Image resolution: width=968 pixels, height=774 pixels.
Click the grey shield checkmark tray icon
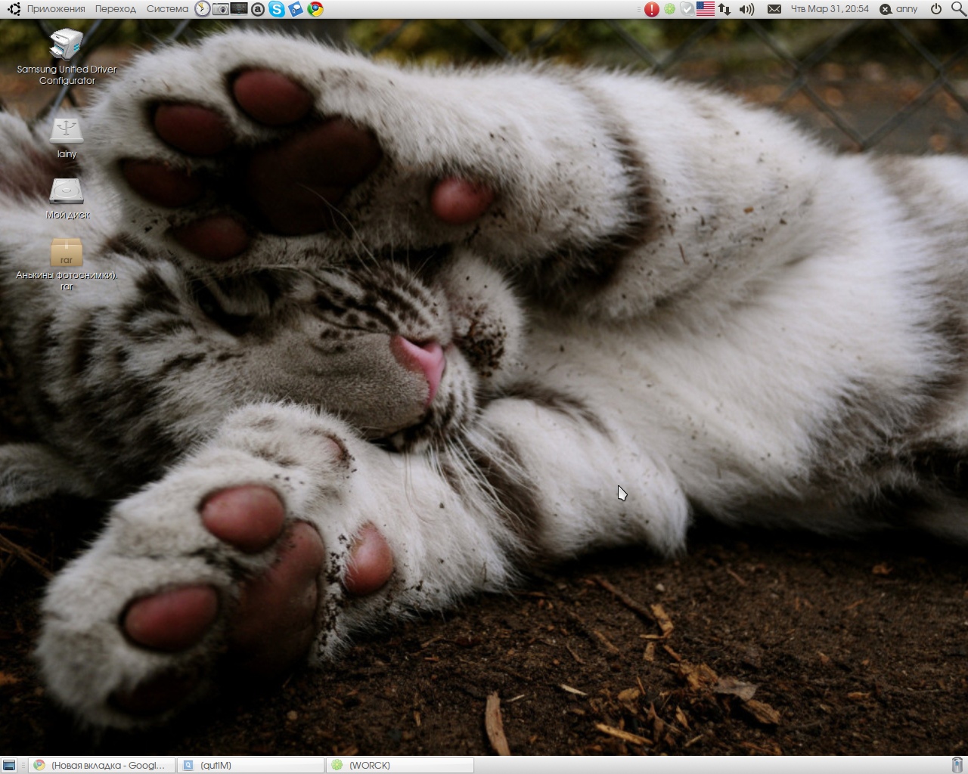[687, 9]
